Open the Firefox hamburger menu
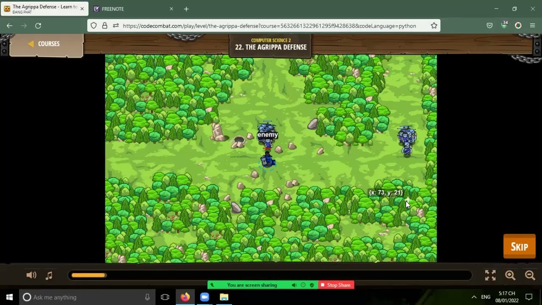 tap(533, 26)
